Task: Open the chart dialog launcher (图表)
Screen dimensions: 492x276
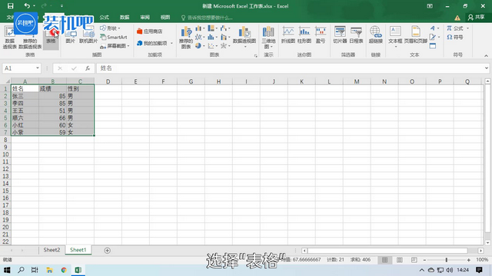Action: [x=256, y=56]
